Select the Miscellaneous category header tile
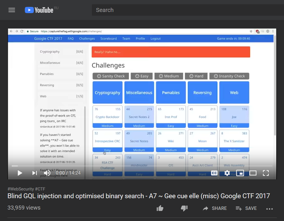The image size is (284, 221). [139, 93]
